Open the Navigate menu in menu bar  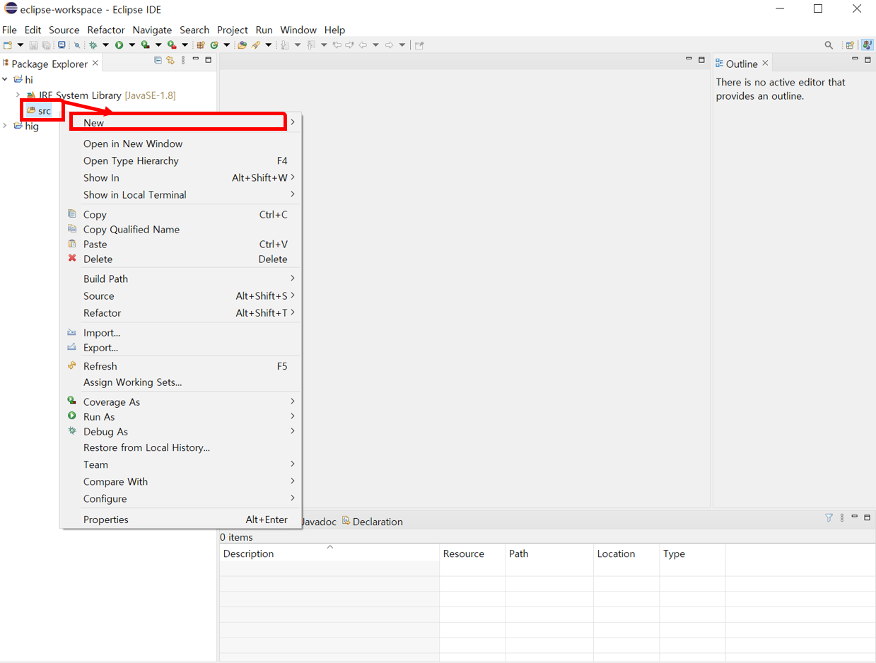coord(152,30)
